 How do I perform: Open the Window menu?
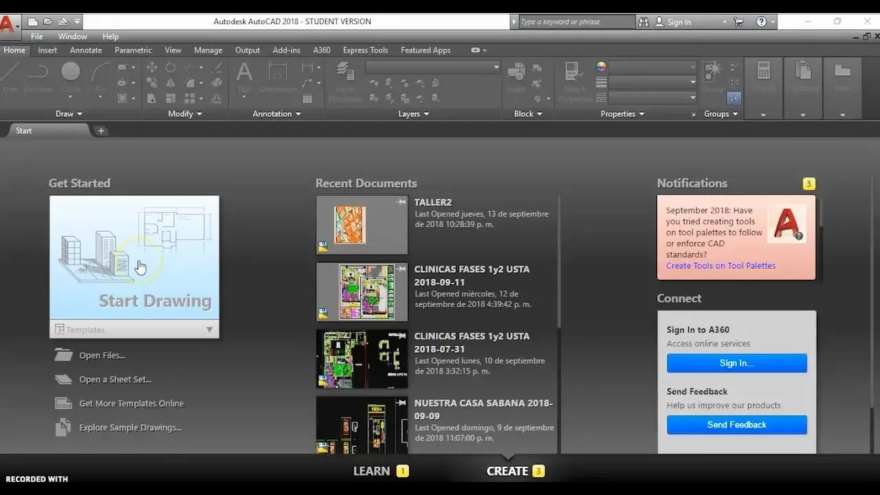[72, 36]
